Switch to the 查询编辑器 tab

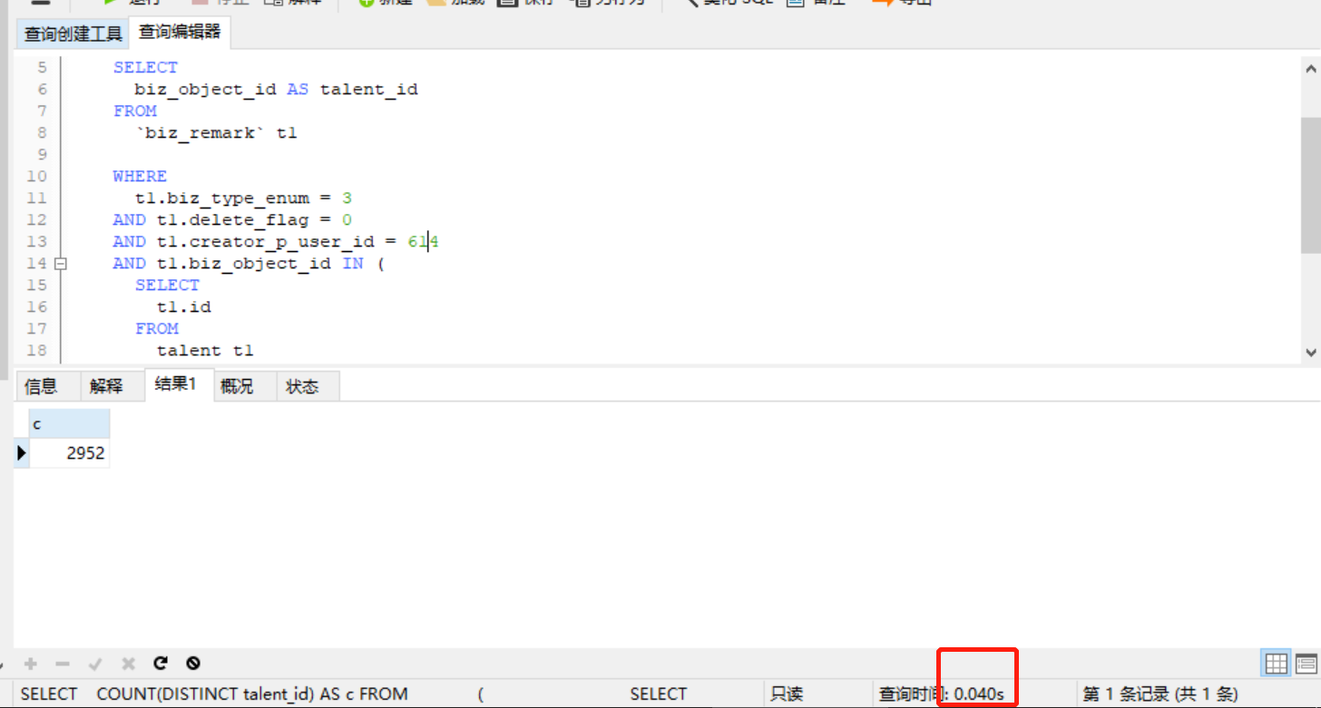(180, 32)
